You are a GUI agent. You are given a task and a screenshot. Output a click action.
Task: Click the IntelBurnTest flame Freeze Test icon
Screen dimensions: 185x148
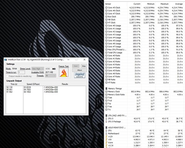[64, 73]
